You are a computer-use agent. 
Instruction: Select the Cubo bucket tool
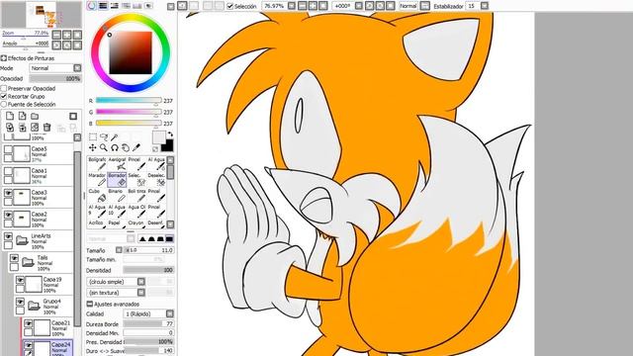(97, 195)
